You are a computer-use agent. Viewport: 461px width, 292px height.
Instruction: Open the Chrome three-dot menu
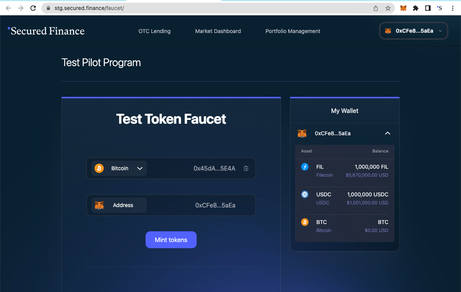click(x=452, y=8)
